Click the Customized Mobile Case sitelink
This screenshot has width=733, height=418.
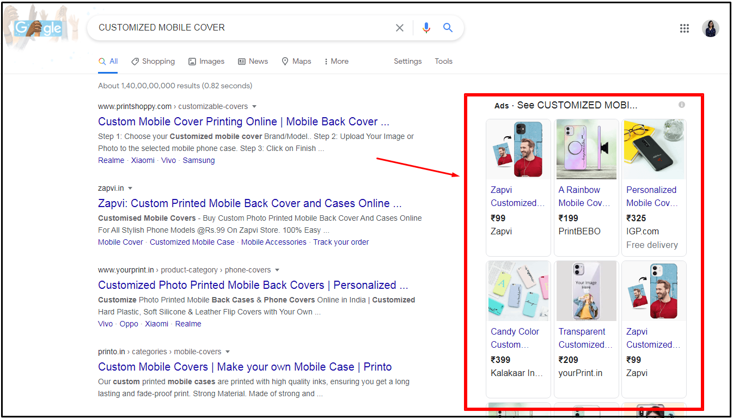coord(192,242)
